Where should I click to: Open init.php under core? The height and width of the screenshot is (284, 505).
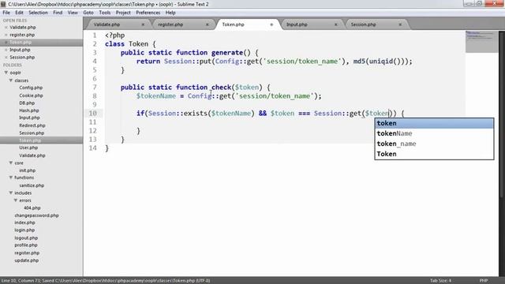pos(28,170)
